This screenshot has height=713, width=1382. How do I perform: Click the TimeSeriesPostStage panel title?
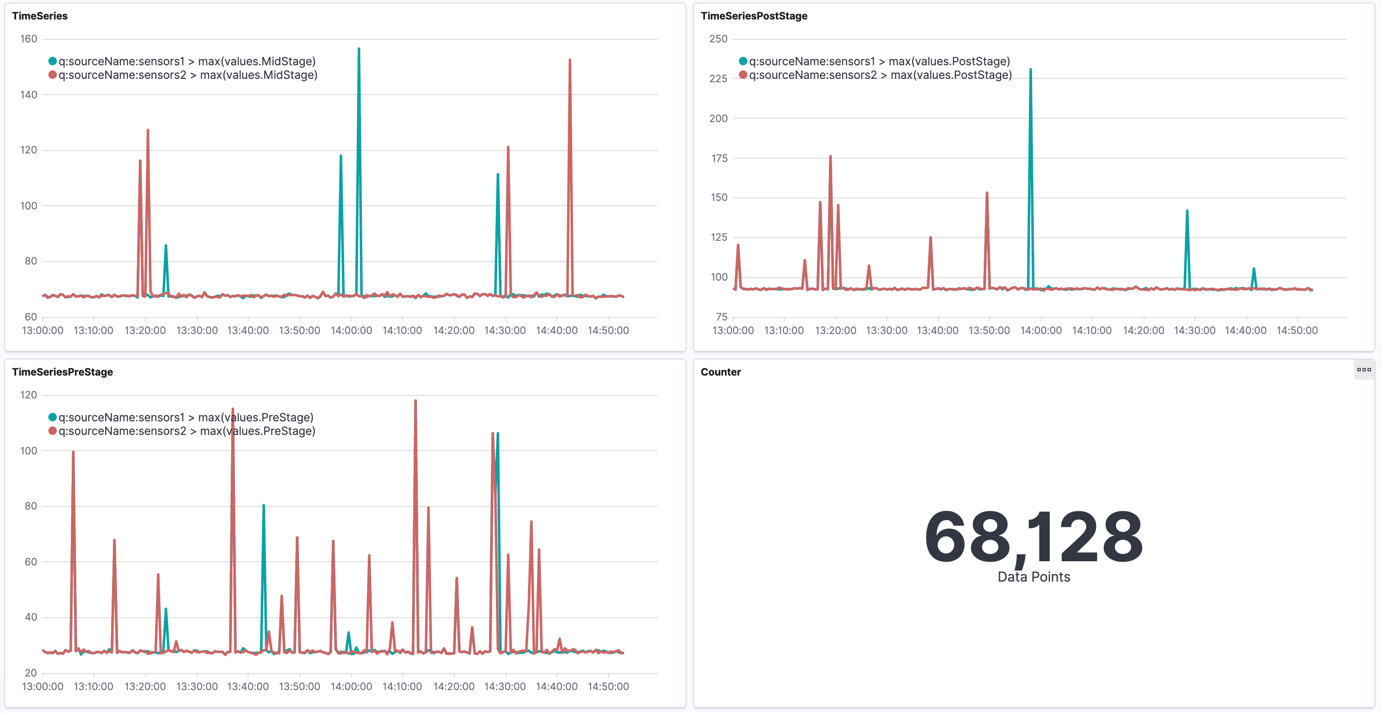(754, 16)
